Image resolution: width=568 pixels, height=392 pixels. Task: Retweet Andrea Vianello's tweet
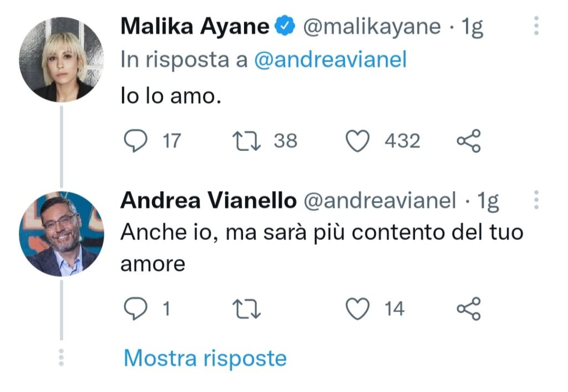point(248,309)
